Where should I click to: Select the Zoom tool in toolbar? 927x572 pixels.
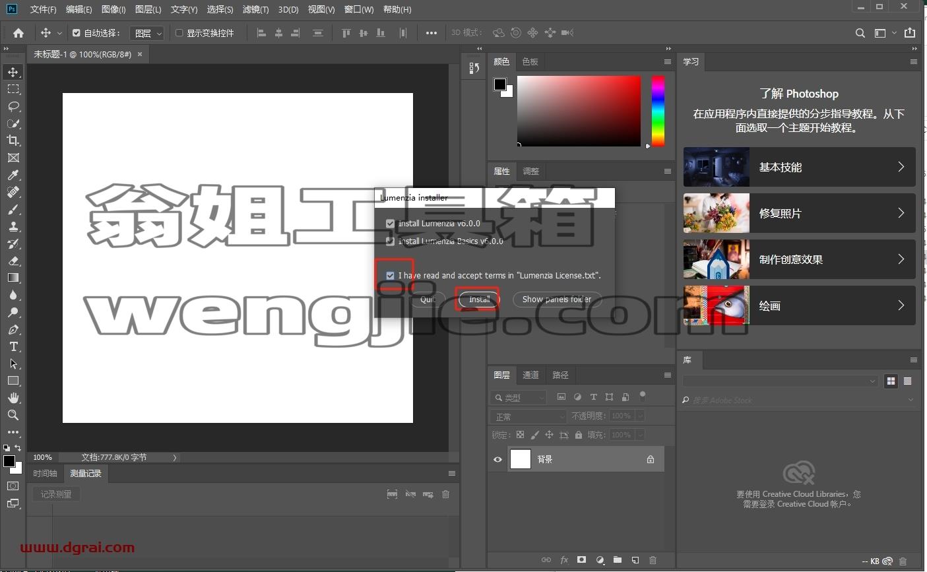pos(13,415)
